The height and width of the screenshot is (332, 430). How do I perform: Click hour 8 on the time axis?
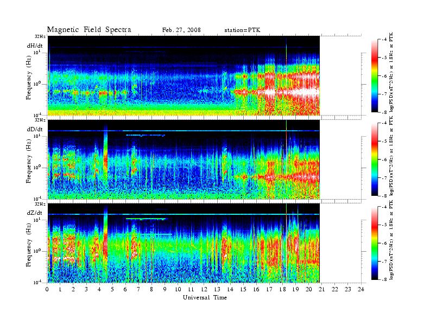click(151, 290)
